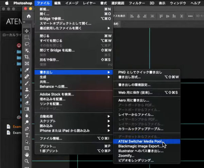Open the Apple menu
204x168 pixels.
pyautogui.click(x=7, y=3)
